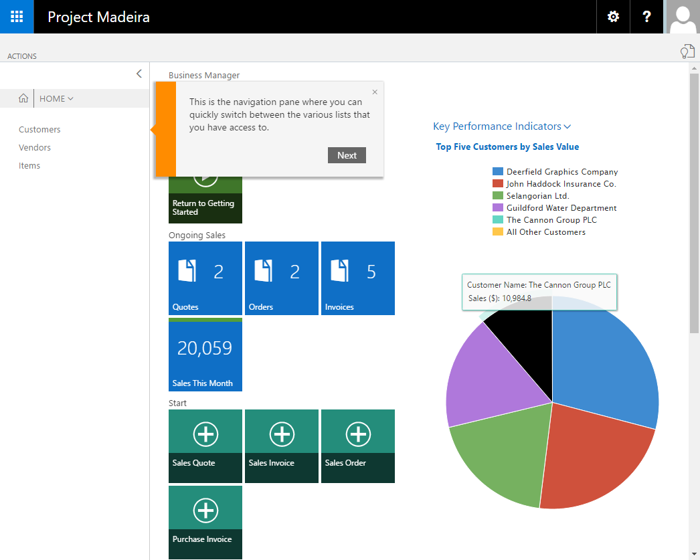Open the ACTIONS menu
Screen dimensions: 700x560
[22, 56]
